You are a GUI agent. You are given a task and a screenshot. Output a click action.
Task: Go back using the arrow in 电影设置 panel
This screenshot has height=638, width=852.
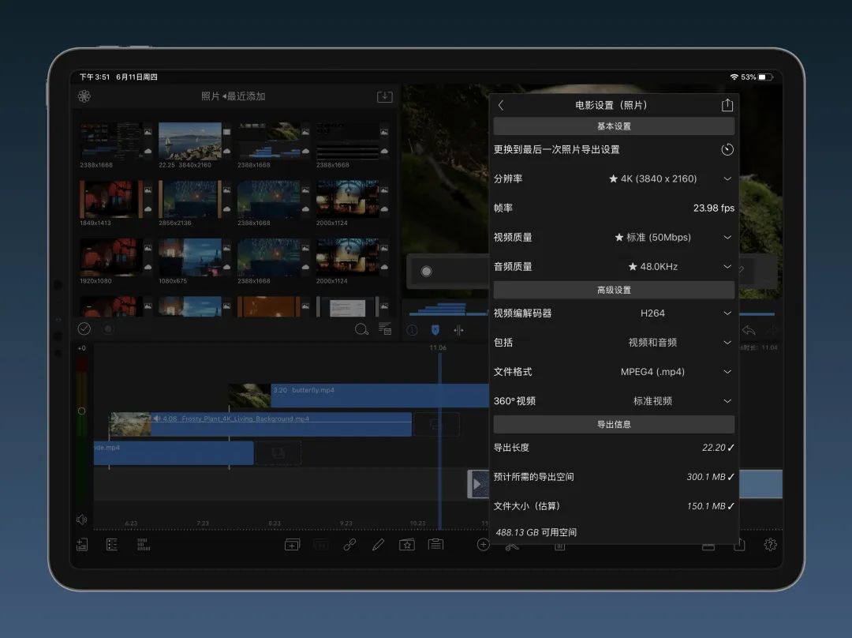pos(501,105)
